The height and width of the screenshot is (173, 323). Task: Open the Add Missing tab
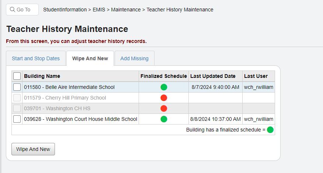[134, 58]
